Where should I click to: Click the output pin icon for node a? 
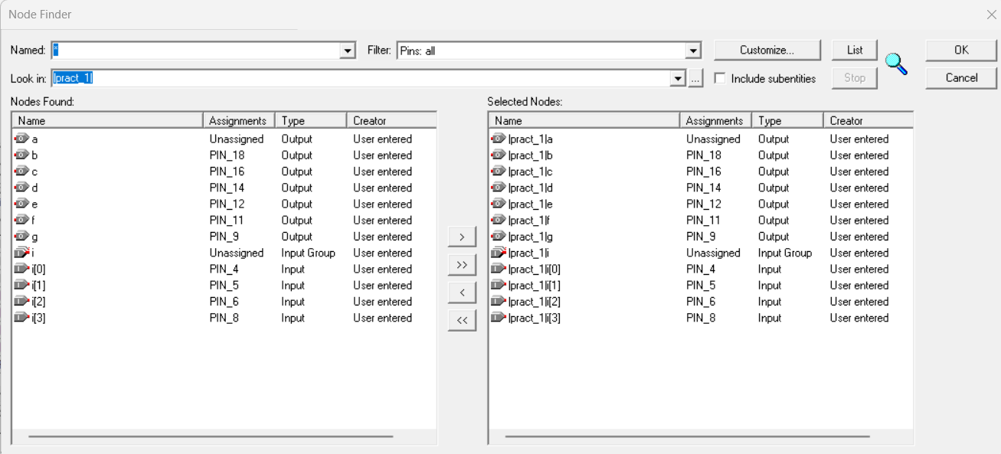click(x=22, y=139)
